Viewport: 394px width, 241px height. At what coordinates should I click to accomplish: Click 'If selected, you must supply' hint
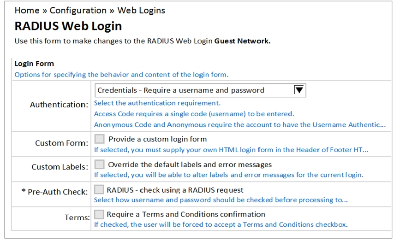tap(231, 150)
